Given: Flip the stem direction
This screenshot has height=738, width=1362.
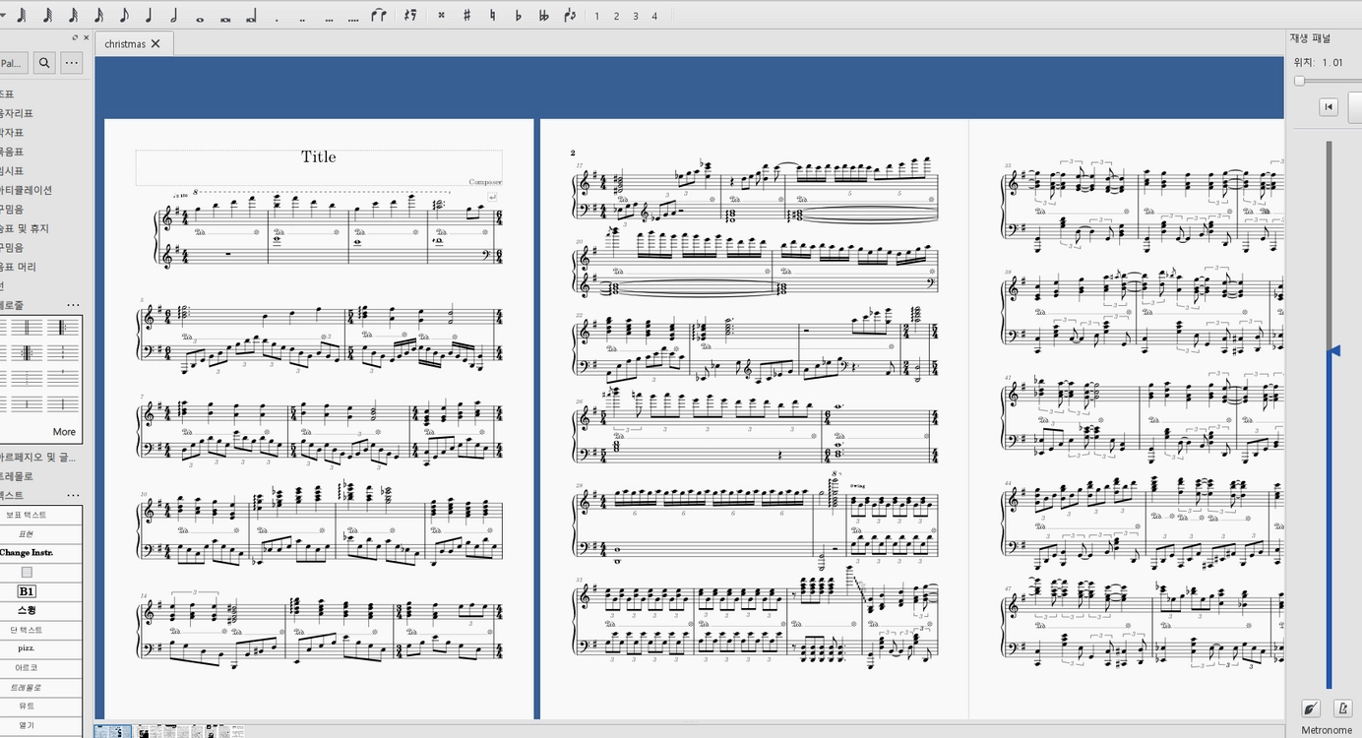Looking at the screenshot, I should (x=570, y=15).
